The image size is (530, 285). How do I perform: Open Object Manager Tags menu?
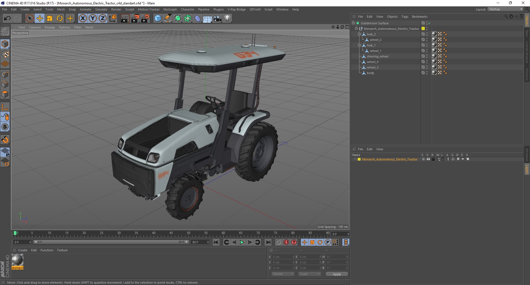[405, 17]
